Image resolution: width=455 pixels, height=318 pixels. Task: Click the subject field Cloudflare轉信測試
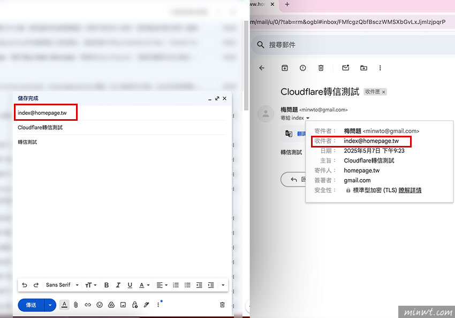[x=122, y=127]
